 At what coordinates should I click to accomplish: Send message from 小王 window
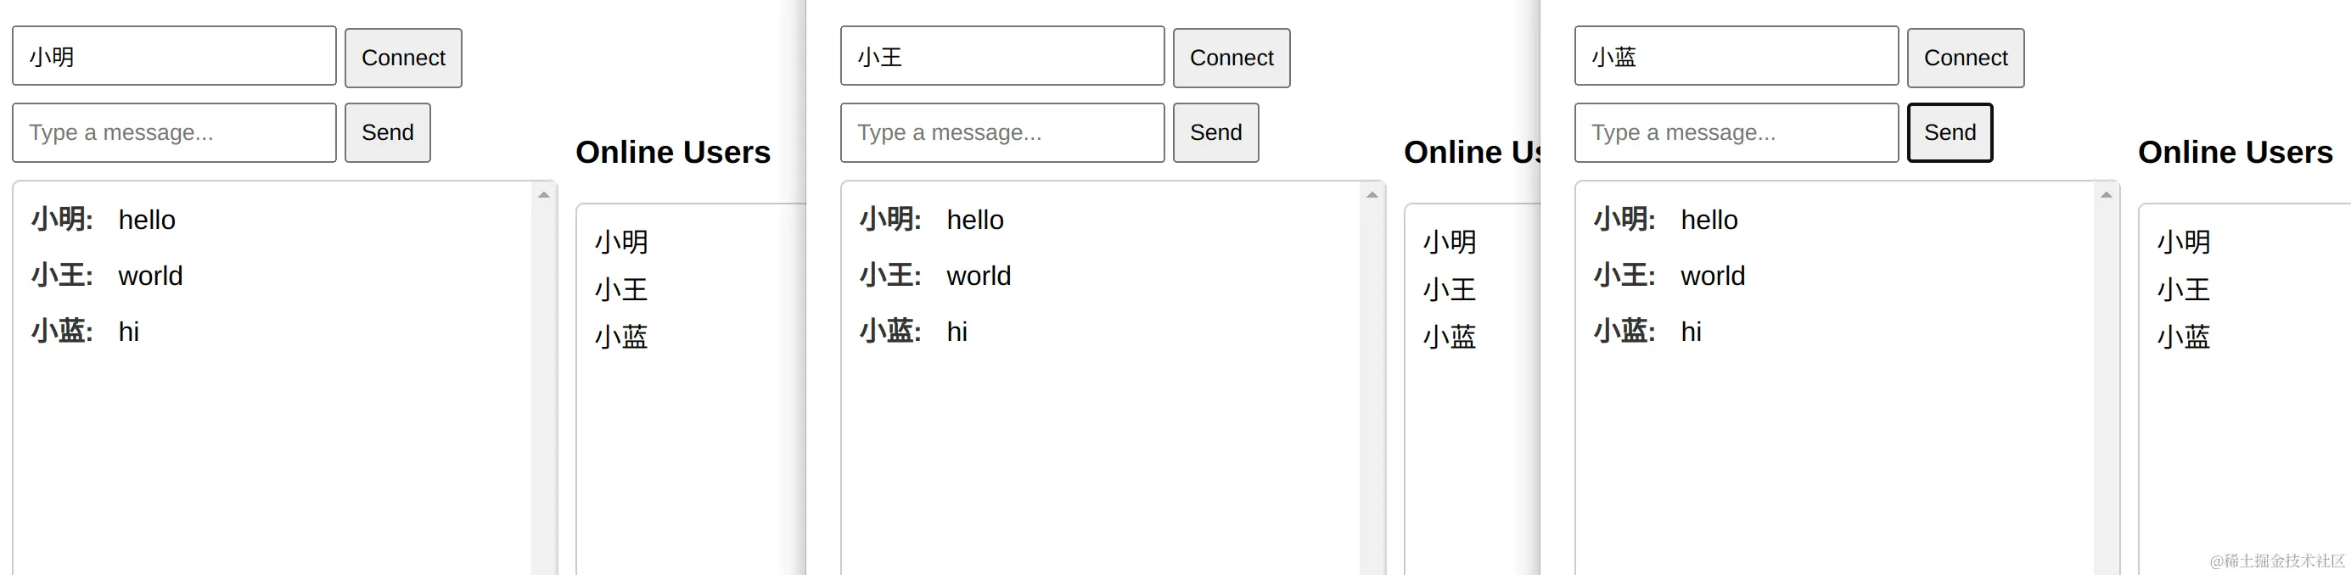click(1215, 132)
